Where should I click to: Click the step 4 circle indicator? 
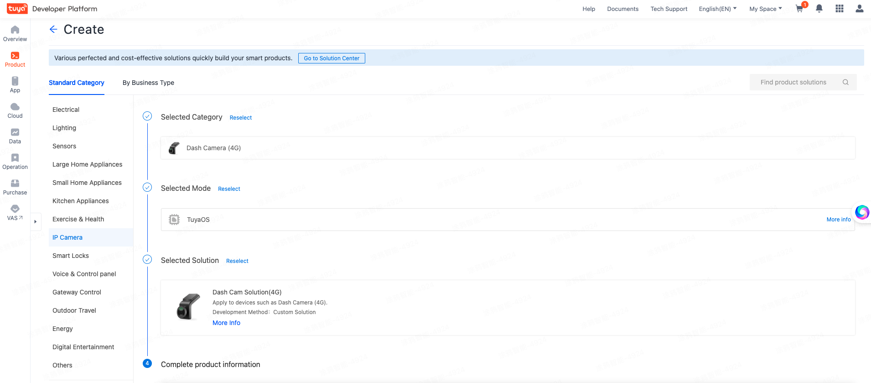[x=147, y=363]
